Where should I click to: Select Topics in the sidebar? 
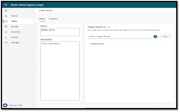14,21
